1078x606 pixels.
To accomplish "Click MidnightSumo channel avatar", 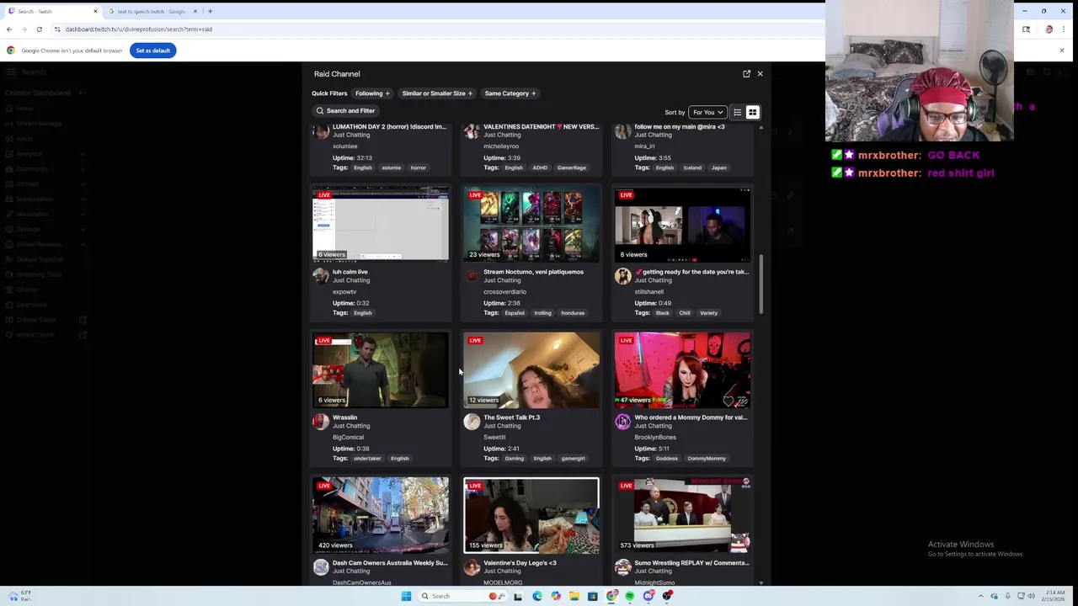I will click(x=622, y=567).
